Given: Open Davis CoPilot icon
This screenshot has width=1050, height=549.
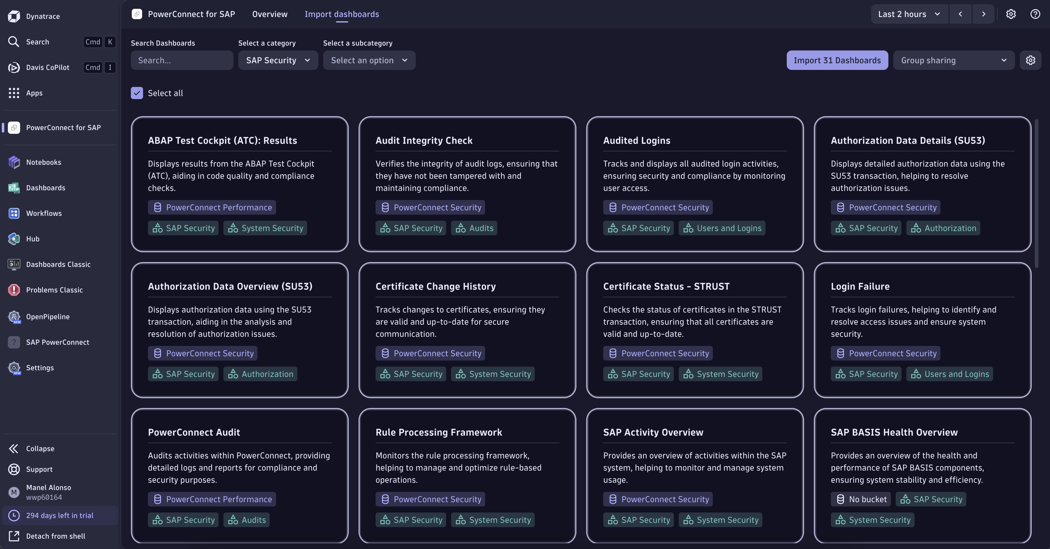Looking at the screenshot, I should tap(14, 67).
